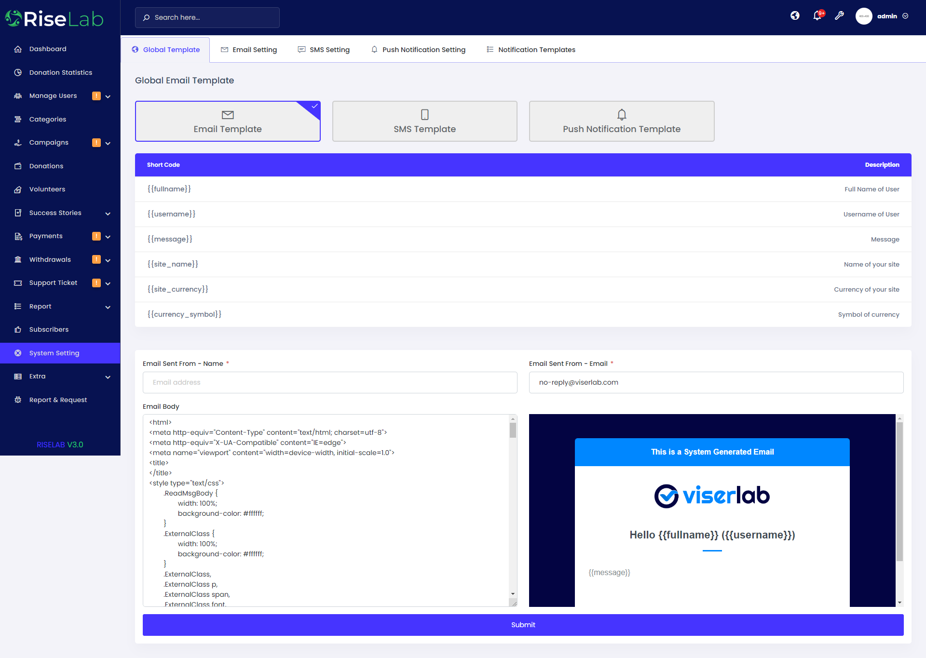Screen dimensions: 926x658
Task: Click the Dashboard home icon
Action: (18, 49)
